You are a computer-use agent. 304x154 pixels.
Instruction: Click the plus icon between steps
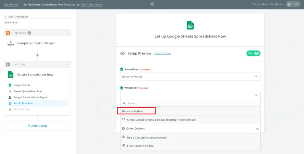(x=37, y=55)
